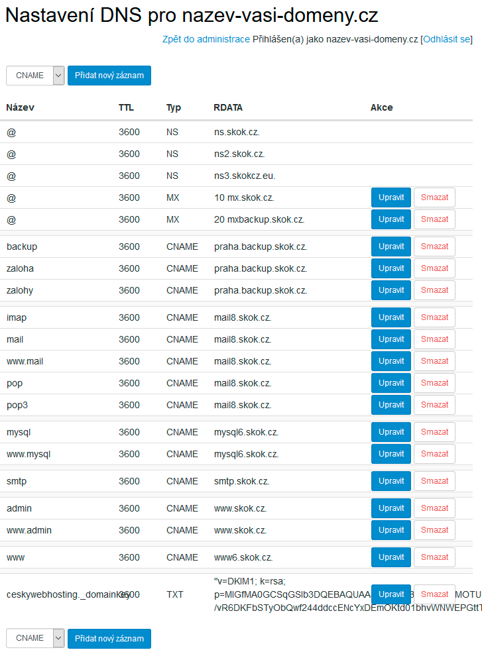Screen dimensions: 482x658
Task: Expand the bottom CNAME record type dropdown
Action: tap(35, 638)
